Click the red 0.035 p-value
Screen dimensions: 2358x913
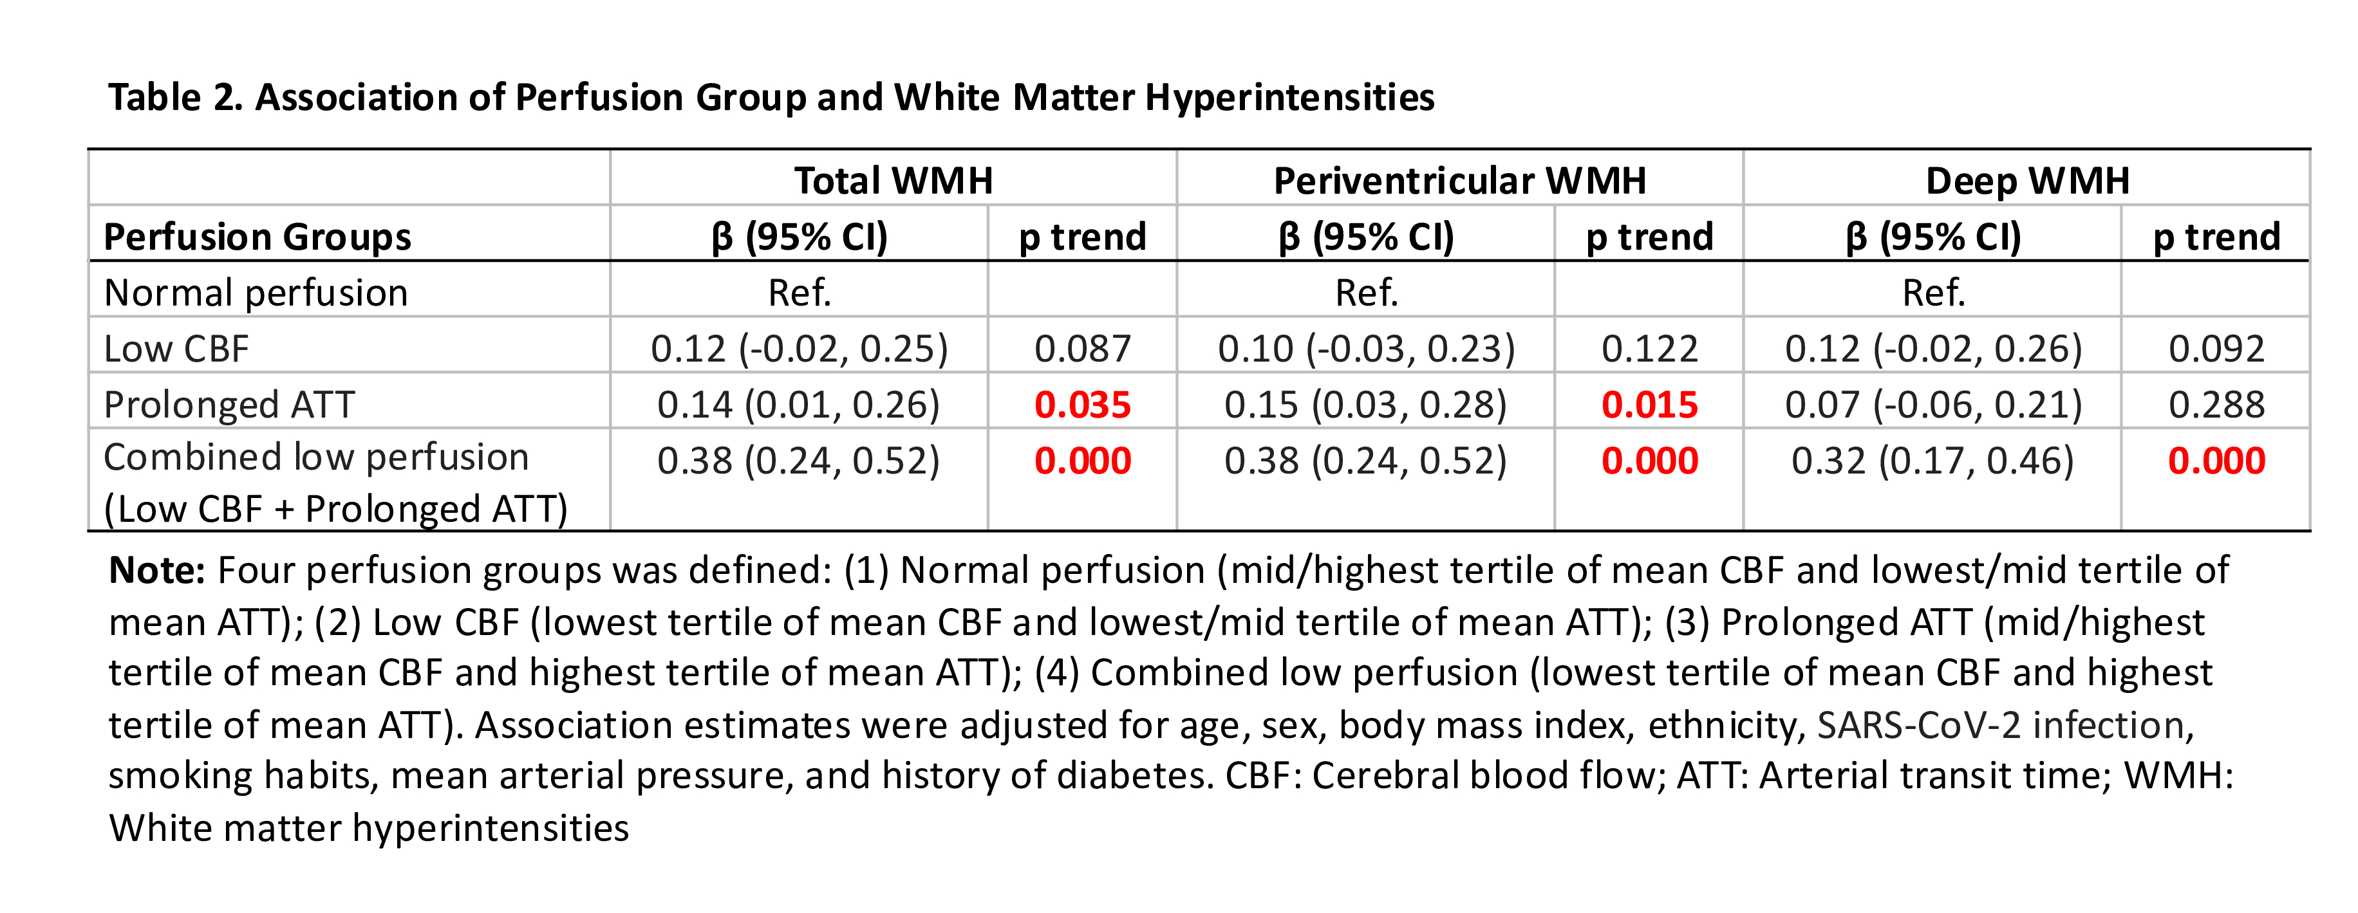(x=1082, y=404)
